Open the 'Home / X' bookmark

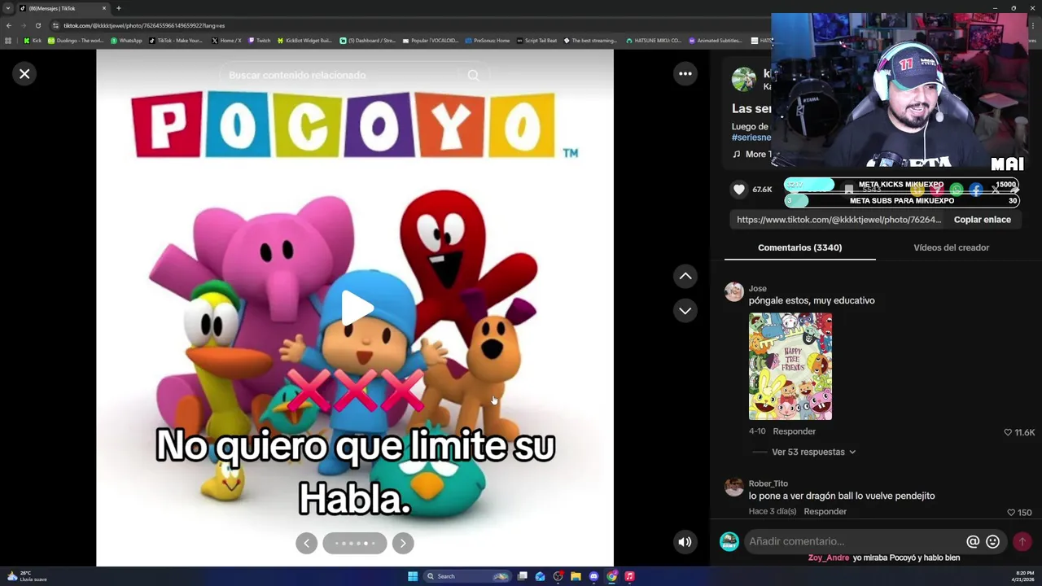point(226,40)
